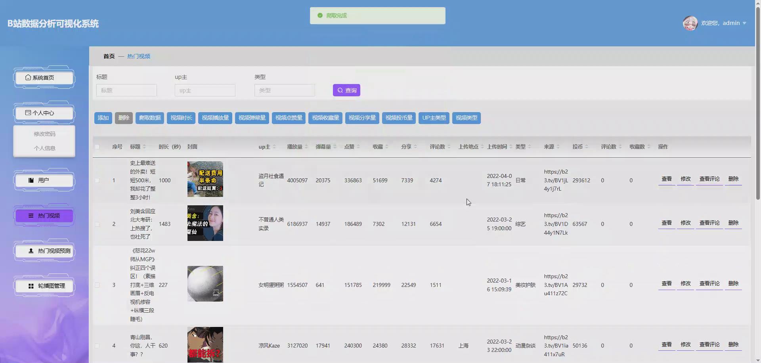Sort by 分享 column arrows

click(415, 147)
